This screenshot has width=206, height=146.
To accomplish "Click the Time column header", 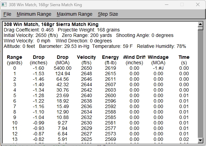I will (x=184, y=57).
